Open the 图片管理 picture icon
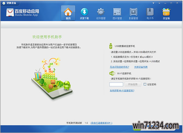Screen dimensions: 183x133 [x=117, y=13]
